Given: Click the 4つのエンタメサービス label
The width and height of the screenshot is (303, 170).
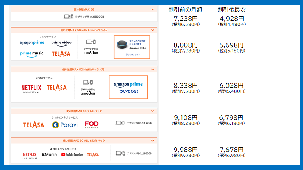Looking at the screenshot, I should (x=63, y=149).
